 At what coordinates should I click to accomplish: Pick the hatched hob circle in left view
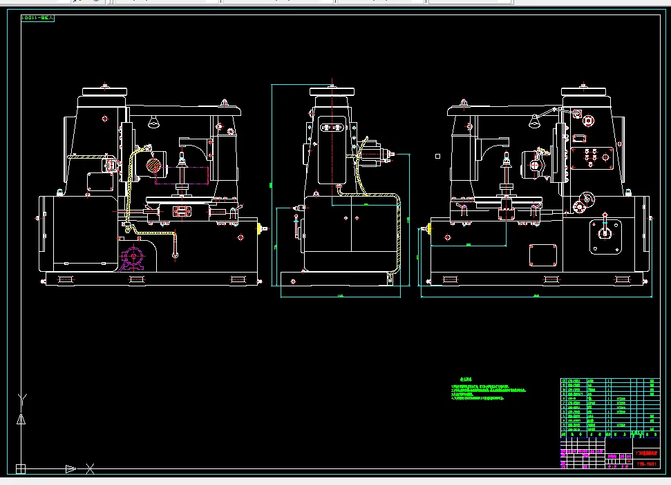153,166
